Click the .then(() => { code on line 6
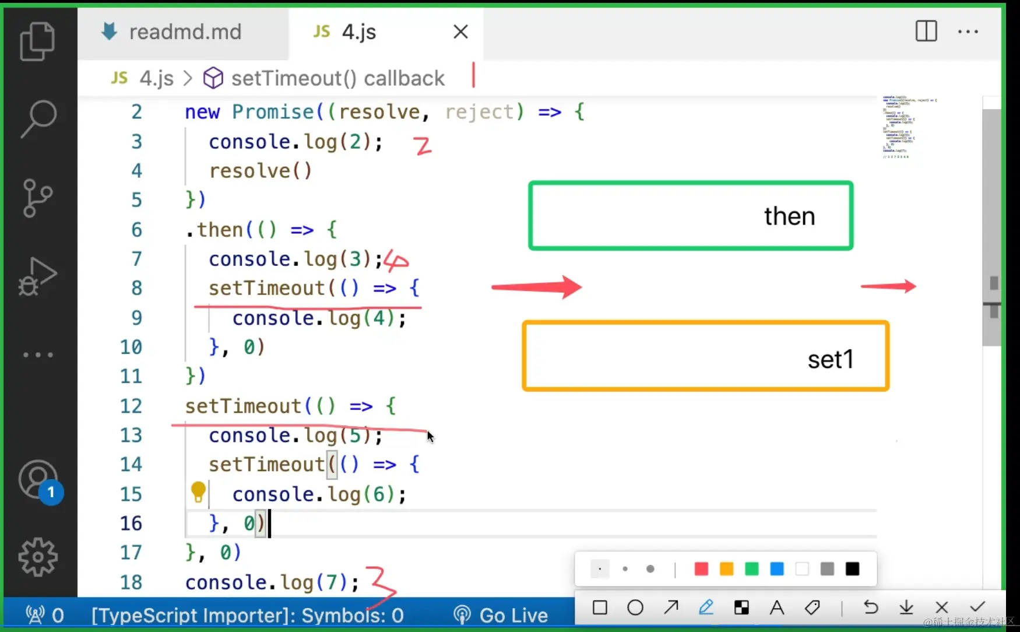Image resolution: width=1020 pixels, height=632 pixels. 261,229
